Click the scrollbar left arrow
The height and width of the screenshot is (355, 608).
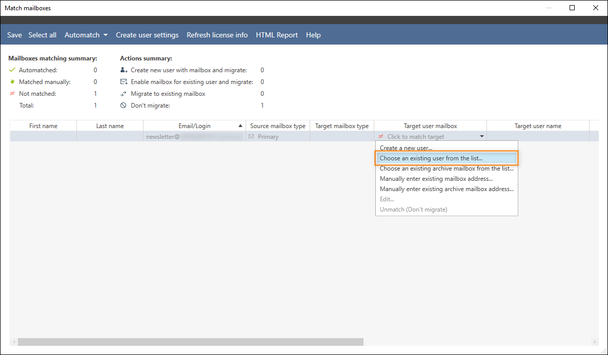[x=14, y=342]
